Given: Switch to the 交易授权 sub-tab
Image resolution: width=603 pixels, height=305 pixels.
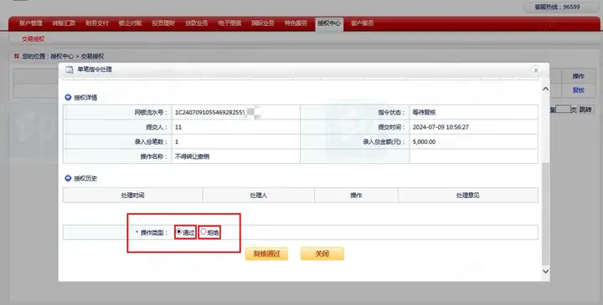Looking at the screenshot, I should (33, 38).
